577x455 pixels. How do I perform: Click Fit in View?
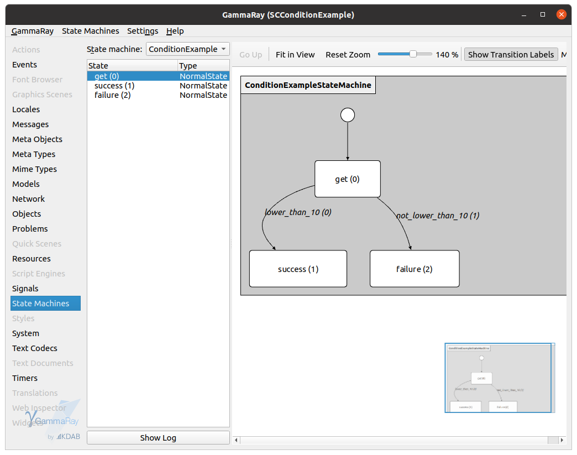click(295, 55)
